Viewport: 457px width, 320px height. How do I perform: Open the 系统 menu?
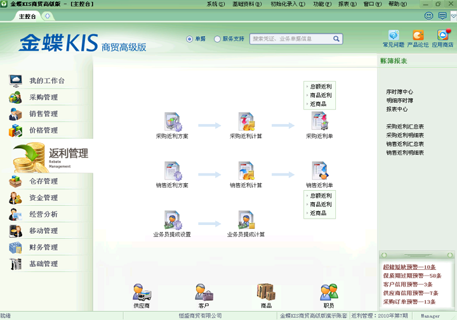click(216, 4)
